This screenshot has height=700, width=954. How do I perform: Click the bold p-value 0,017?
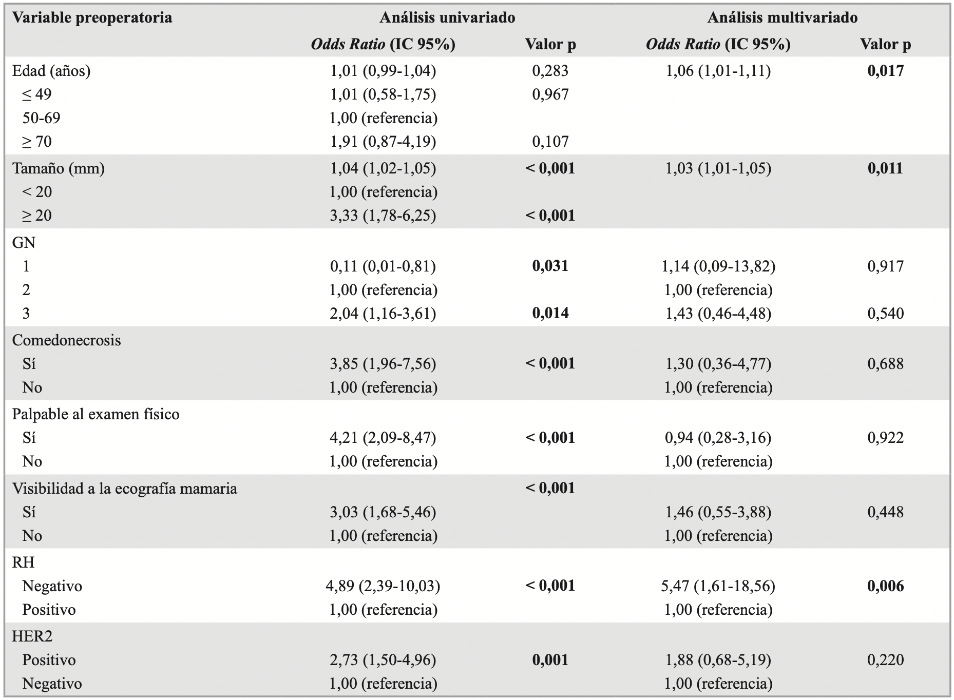pos(885,71)
